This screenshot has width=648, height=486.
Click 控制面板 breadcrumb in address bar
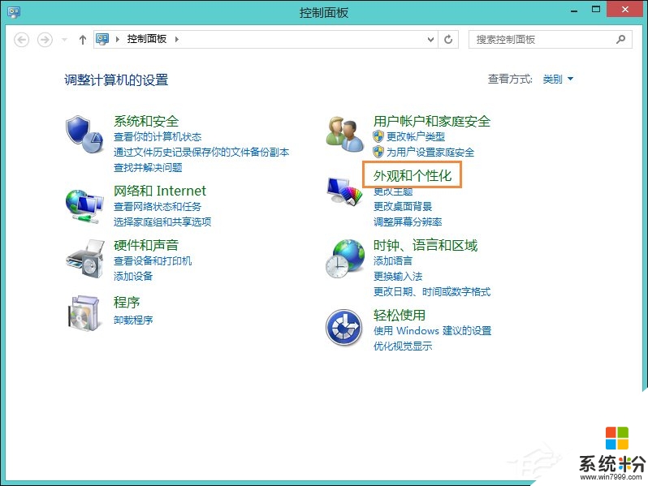[147, 39]
